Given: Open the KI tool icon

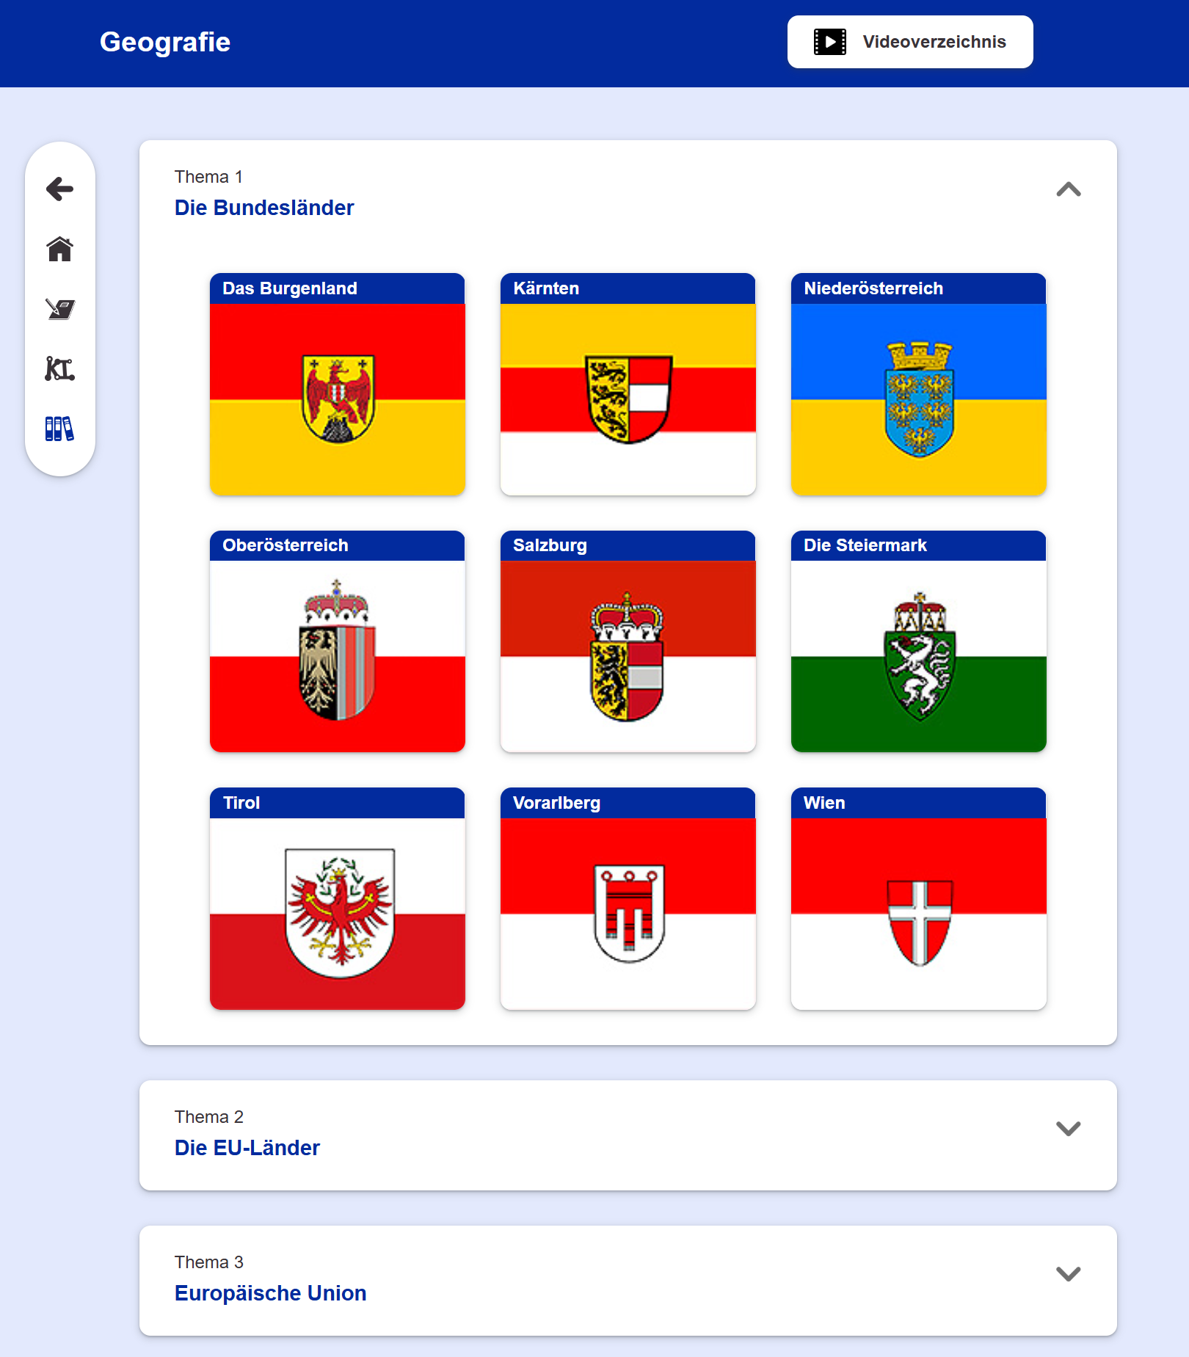Looking at the screenshot, I should click(60, 368).
